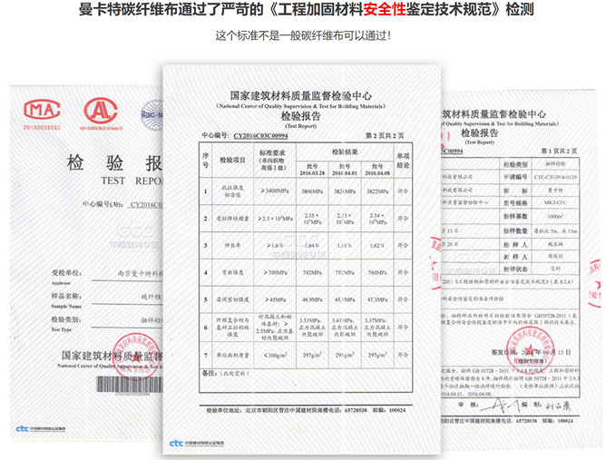This screenshot has height=460, width=606.
Task: Click the requirement cell ≥45MPa
Action: click(x=276, y=299)
